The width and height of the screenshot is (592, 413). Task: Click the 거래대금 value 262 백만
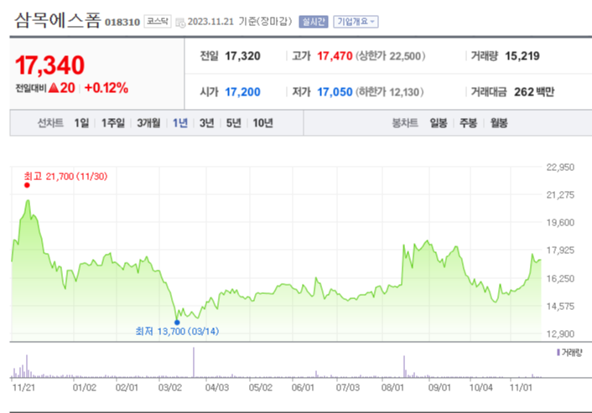click(534, 92)
